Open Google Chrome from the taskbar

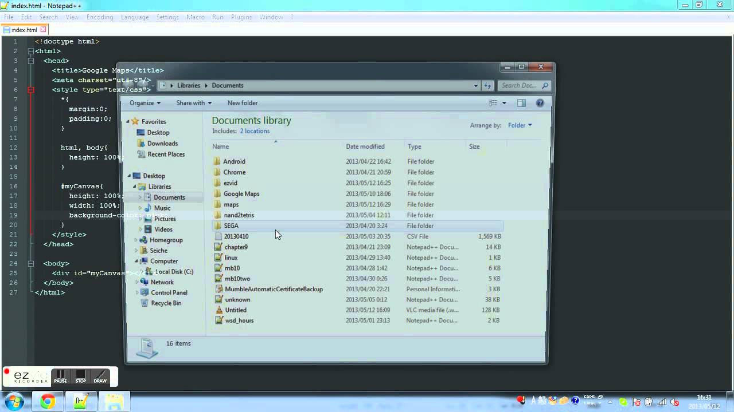(x=48, y=402)
